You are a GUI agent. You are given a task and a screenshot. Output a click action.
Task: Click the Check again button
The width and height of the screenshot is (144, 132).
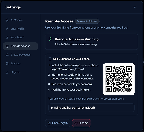(58, 123)
